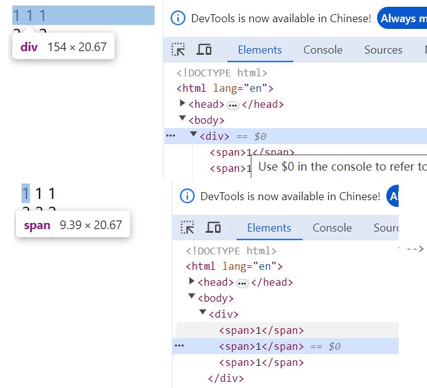The height and width of the screenshot is (388, 427).
Task: Collapse the div node in lower DOM tree
Action: tap(203, 313)
